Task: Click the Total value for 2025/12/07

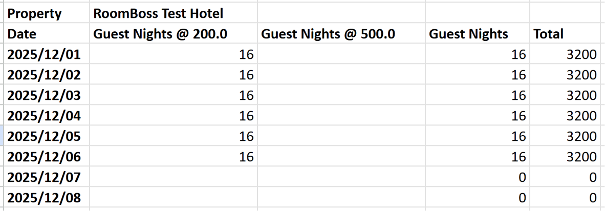Action: (x=567, y=177)
